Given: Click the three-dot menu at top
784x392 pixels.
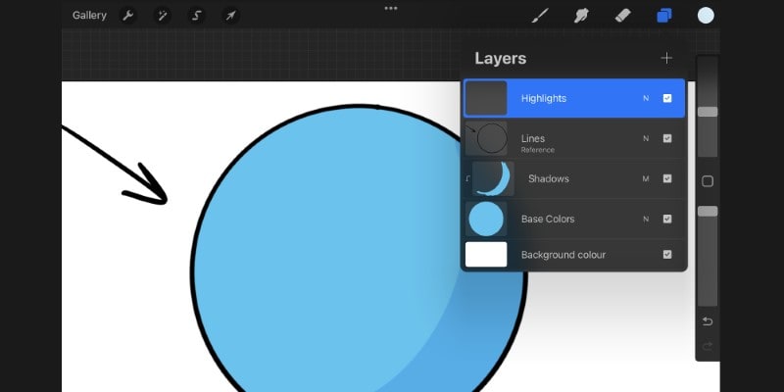Looking at the screenshot, I should pyautogui.click(x=391, y=9).
